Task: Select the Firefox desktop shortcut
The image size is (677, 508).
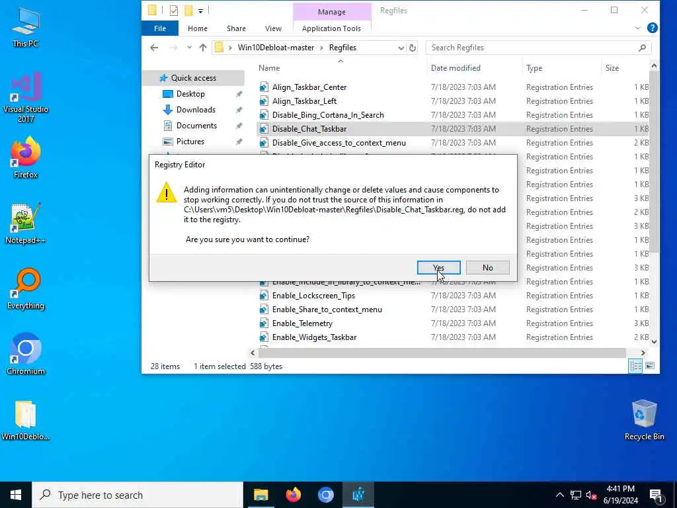Action: [26, 157]
